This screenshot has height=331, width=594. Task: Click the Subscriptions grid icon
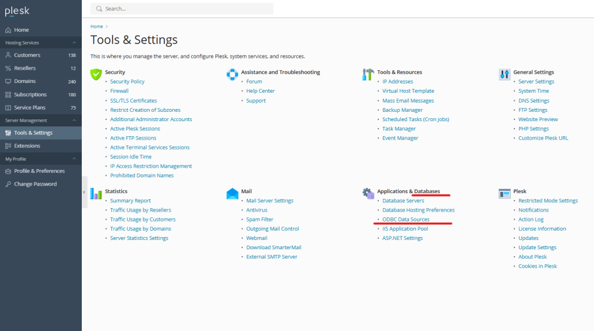[x=8, y=94]
